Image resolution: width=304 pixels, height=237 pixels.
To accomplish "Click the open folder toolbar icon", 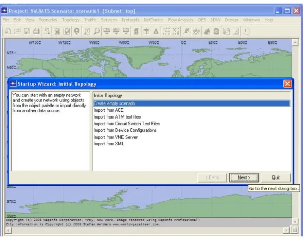I will pyautogui.click(x=17, y=31).
